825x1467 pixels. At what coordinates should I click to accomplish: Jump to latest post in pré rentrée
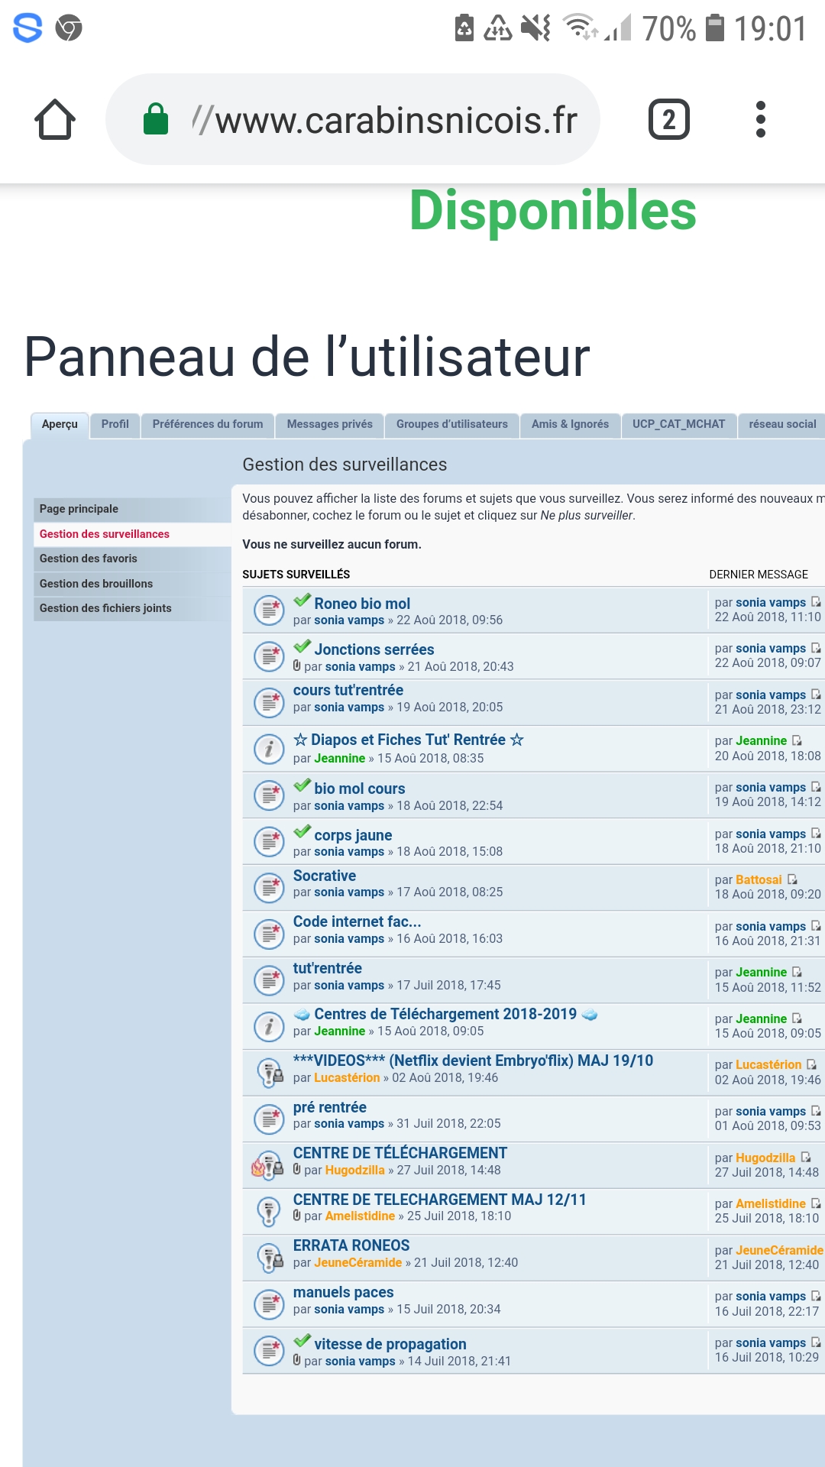pos(816,1111)
